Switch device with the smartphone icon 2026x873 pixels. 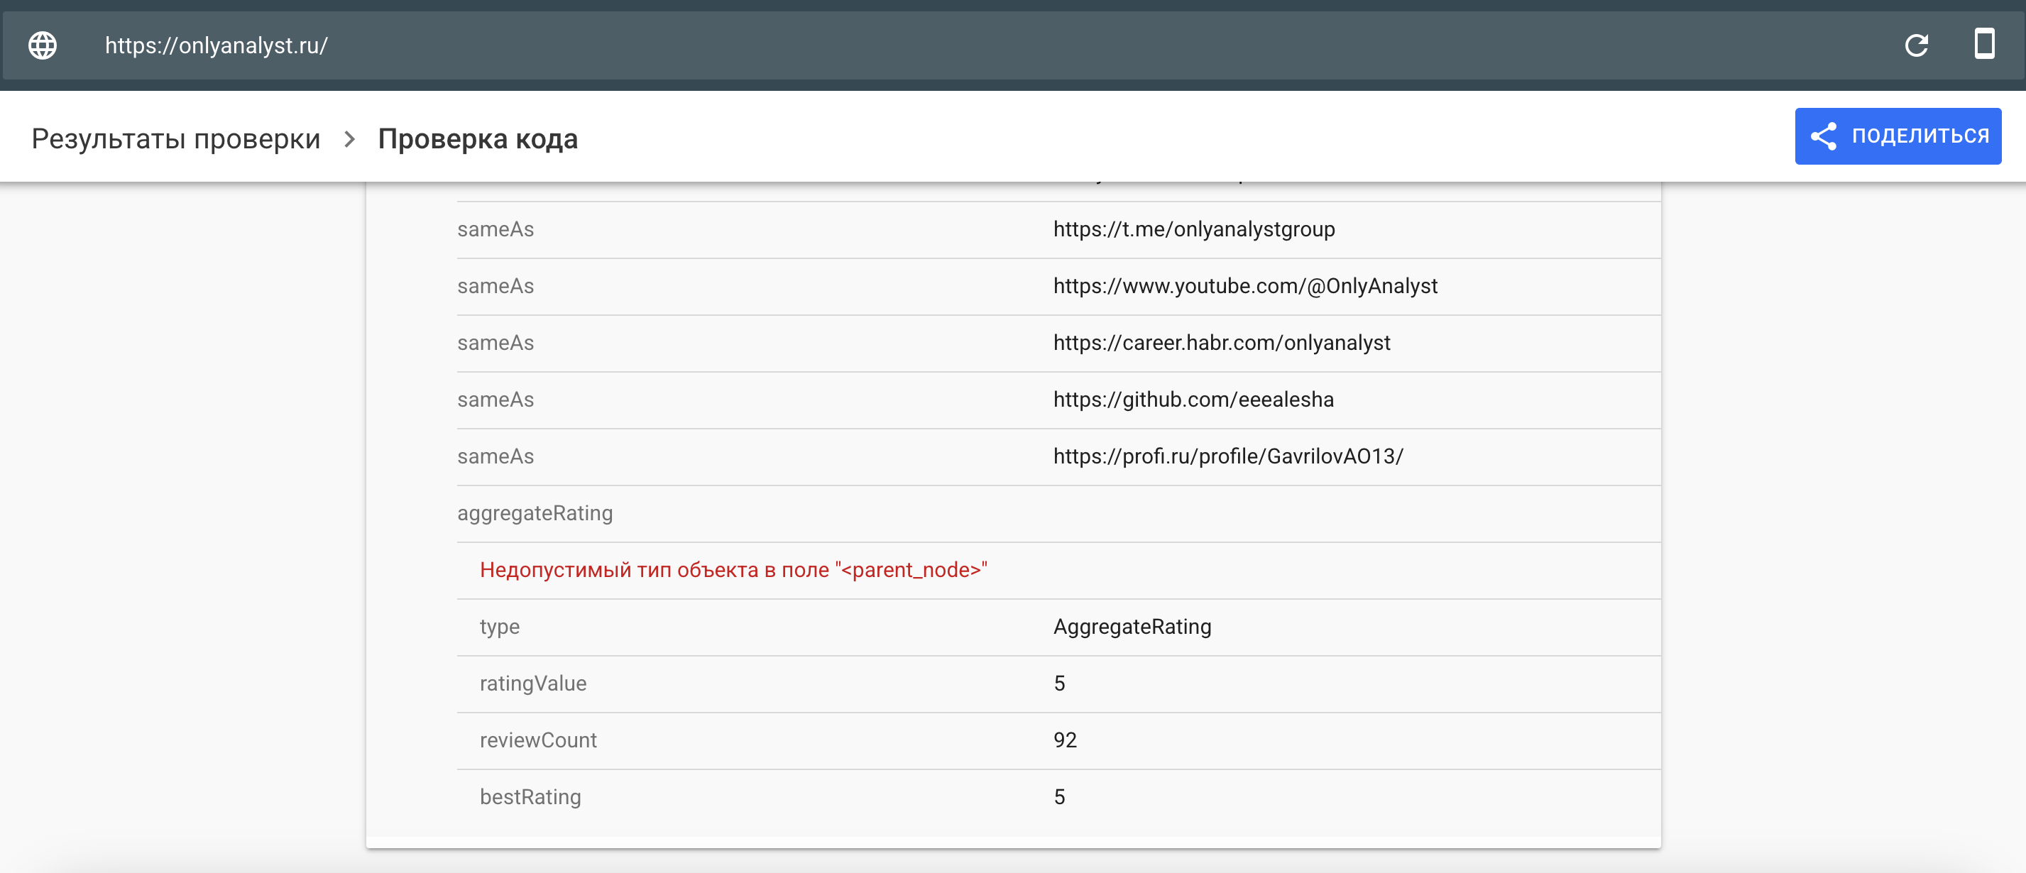[x=1984, y=44]
